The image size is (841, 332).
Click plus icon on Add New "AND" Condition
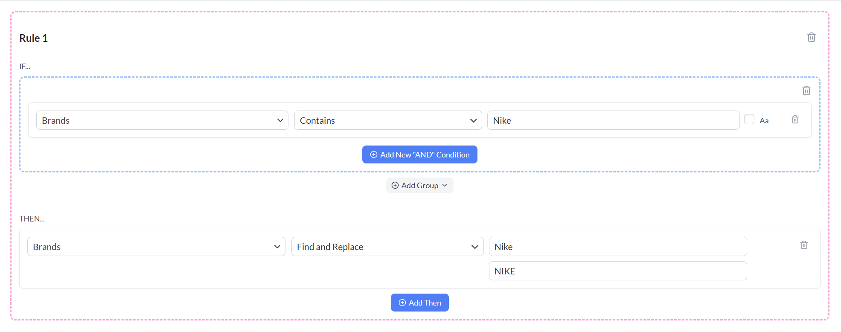coord(374,154)
